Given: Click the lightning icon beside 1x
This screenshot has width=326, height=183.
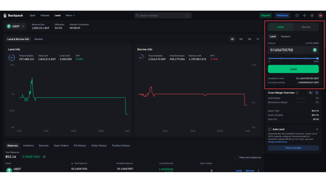Looking at the screenshot, I should pos(317,93).
